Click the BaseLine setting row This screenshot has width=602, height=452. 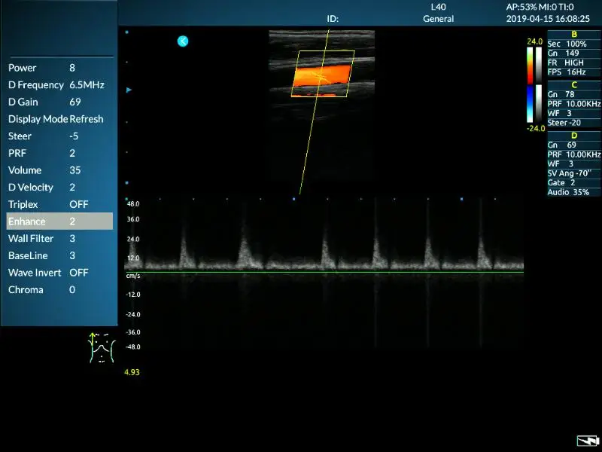point(59,255)
